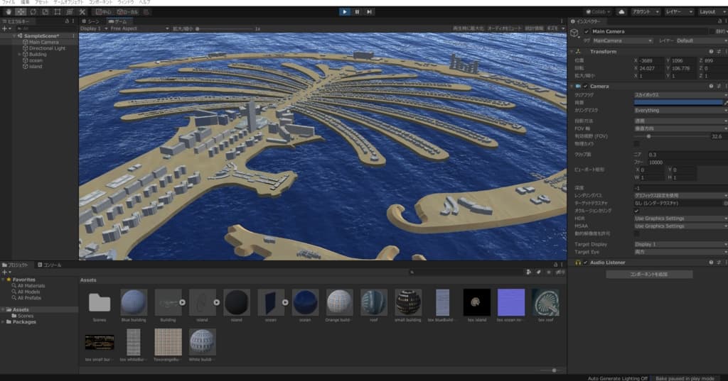Screen dimensions: 728x381
Task: Select the Hand tool in the toolbar
Action: click(x=7, y=12)
